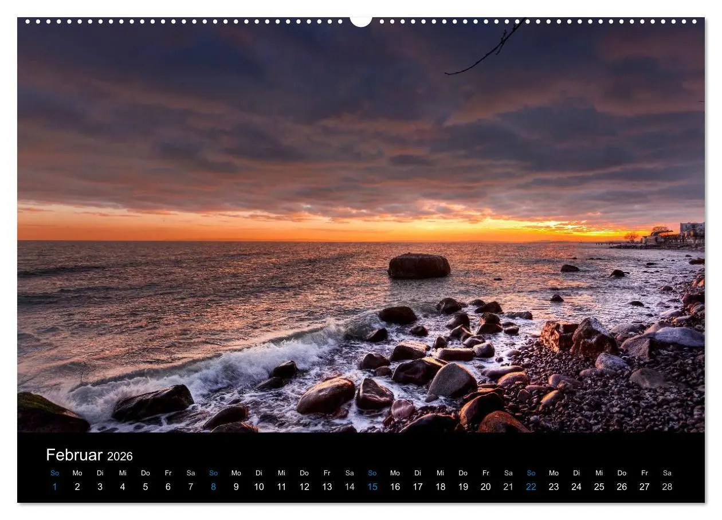Select the date 21 under Sa
Viewport: 722px width, 520px height.
click(x=508, y=487)
